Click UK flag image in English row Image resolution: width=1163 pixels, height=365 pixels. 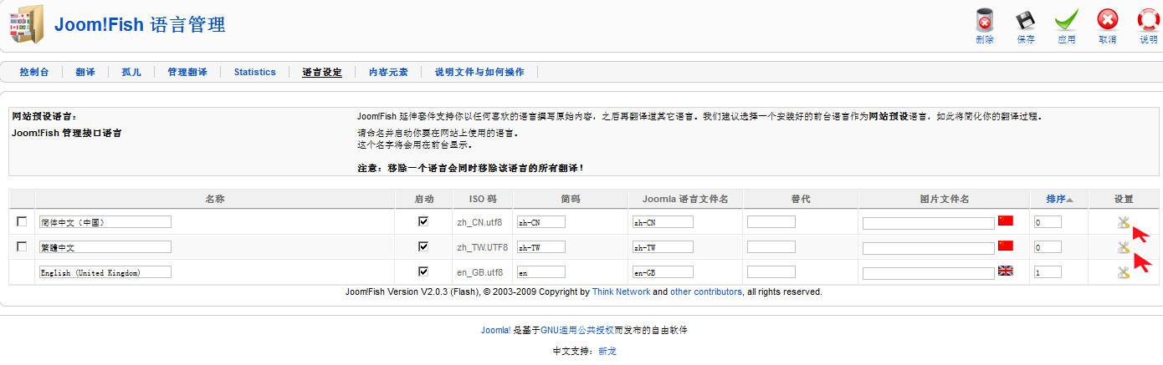(1006, 271)
